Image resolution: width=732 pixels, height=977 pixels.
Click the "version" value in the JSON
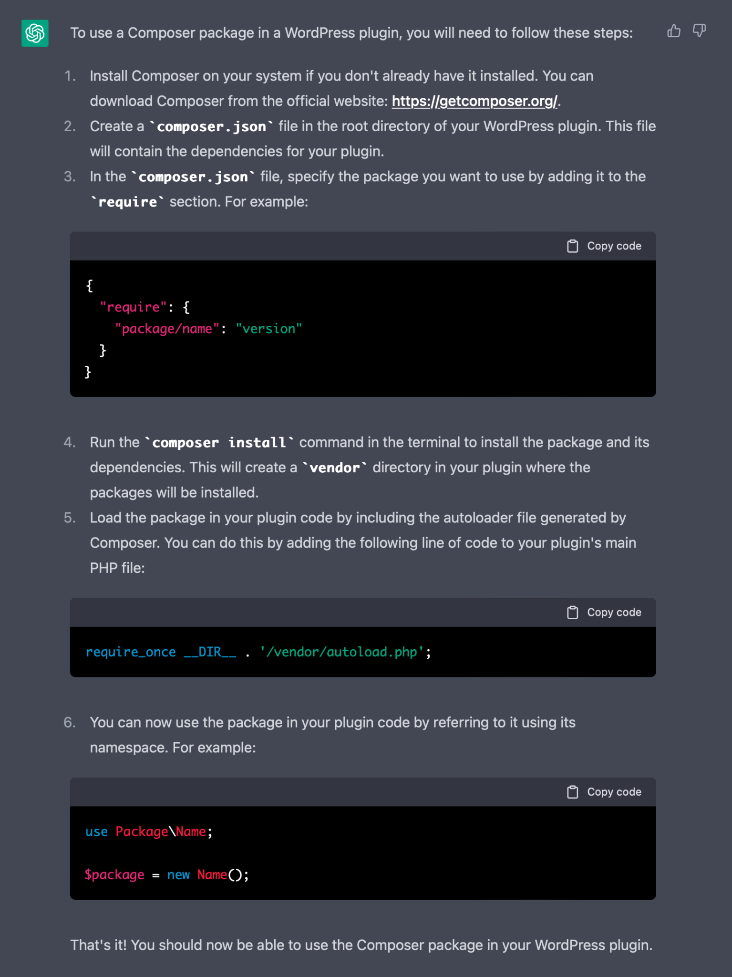coord(268,328)
